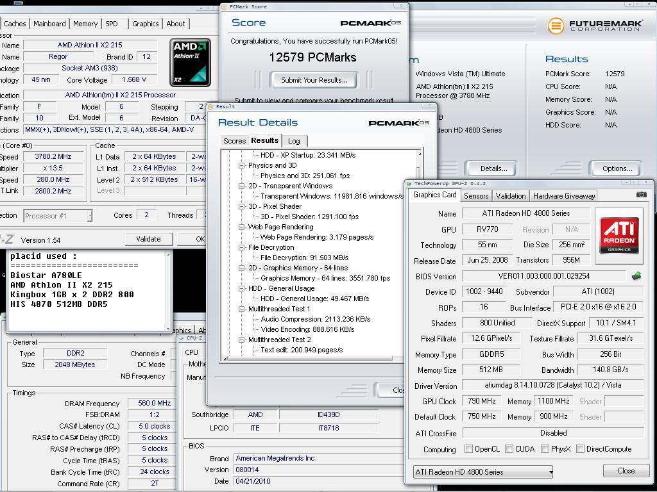Click the '12579 PCMarks' score text
The height and width of the screenshot is (492, 657).
312,57
